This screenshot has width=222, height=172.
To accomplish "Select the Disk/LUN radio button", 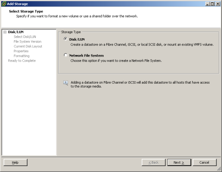I will 66,39.
